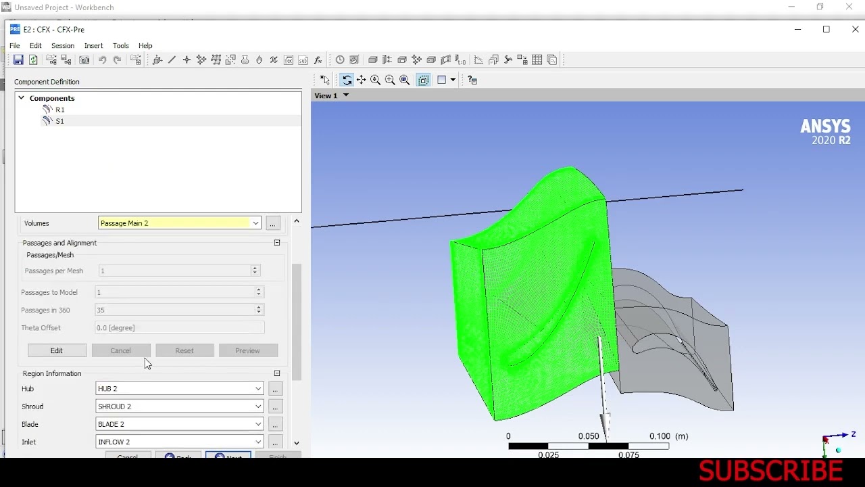Open the File menu
The image size is (865, 487).
click(x=15, y=45)
